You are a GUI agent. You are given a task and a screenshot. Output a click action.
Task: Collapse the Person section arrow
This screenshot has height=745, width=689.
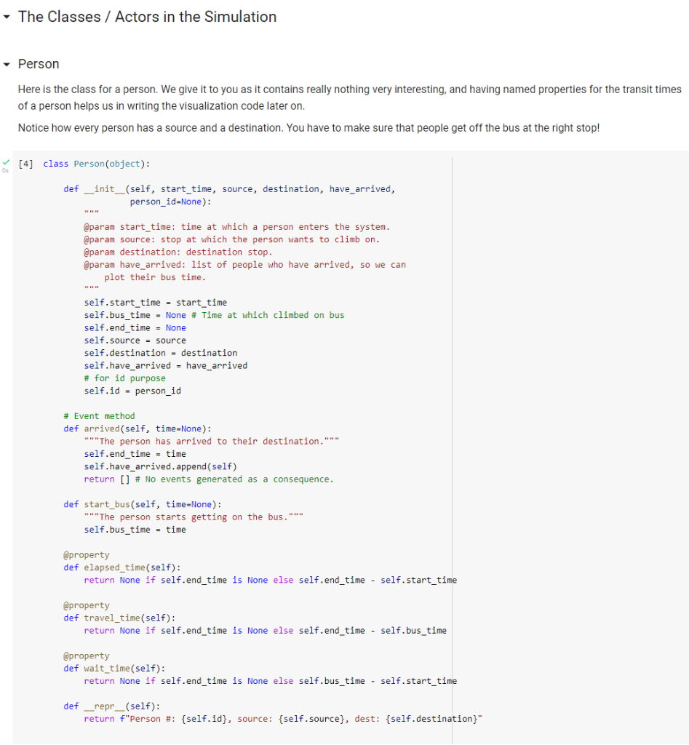pos(7,64)
